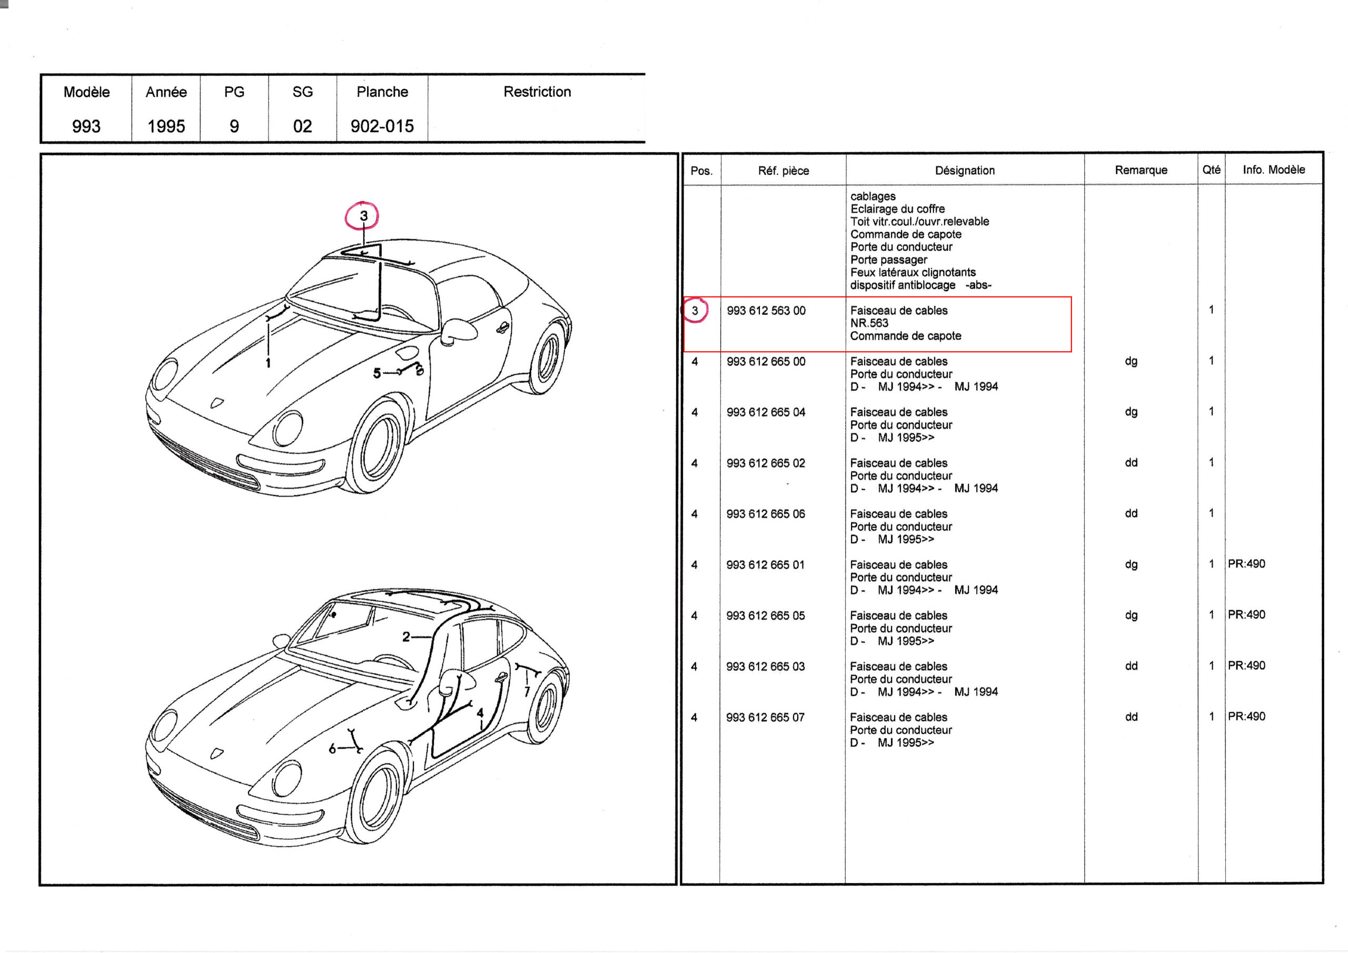Click the Remarque column header
Image resolution: width=1348 pixels, height=953 pixels.
coord(1141,170)
